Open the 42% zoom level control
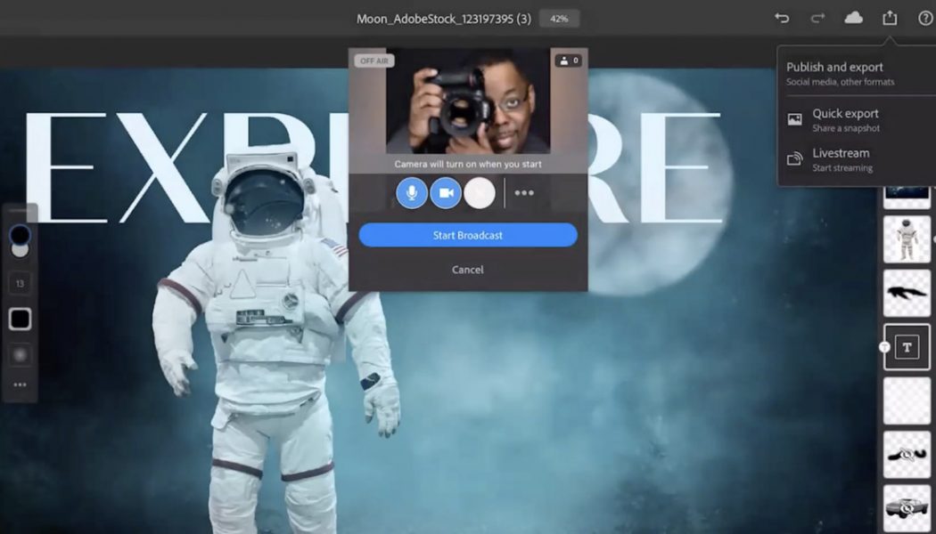The image size is (936, 534). pos(559,17)
